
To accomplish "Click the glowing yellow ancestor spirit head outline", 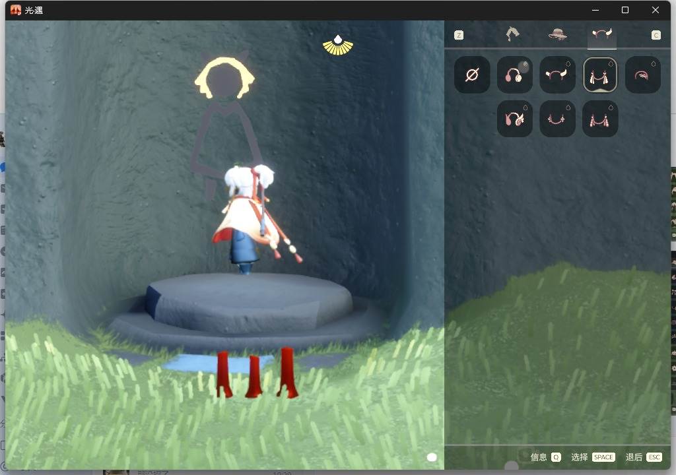I will (x=224, y=78).
